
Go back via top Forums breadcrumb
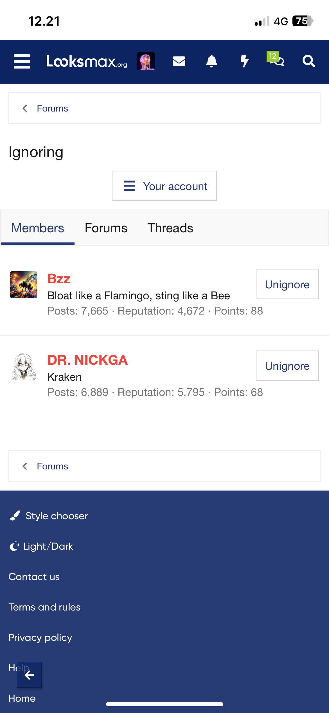52,108
